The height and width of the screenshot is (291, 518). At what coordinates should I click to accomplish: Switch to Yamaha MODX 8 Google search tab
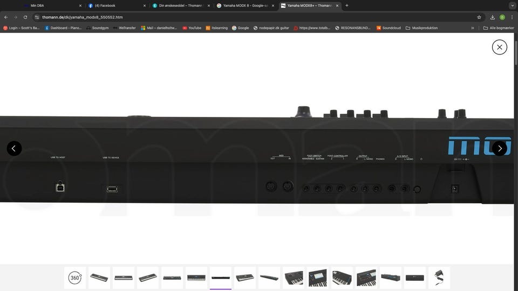click(x=244, y=5)
